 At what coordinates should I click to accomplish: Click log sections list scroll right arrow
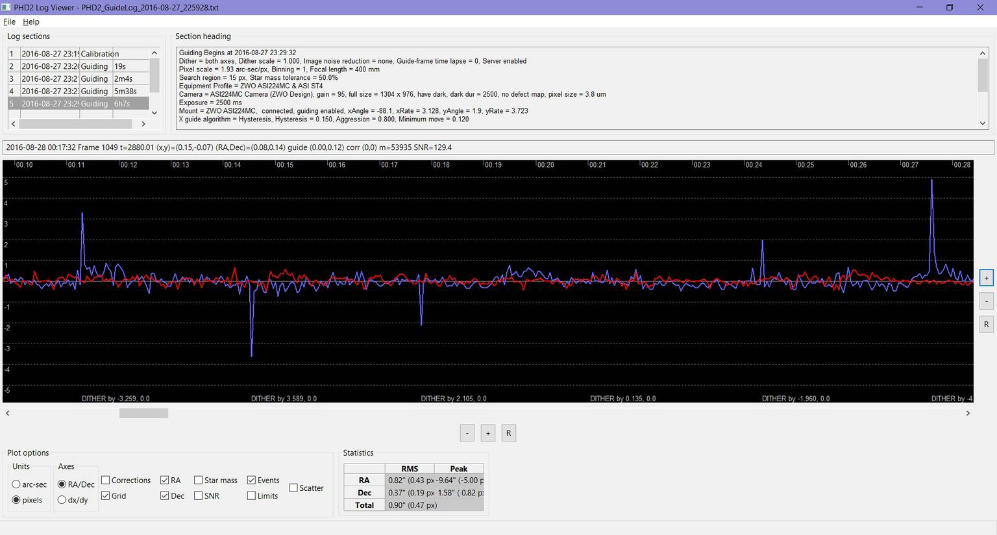[x=143, y=123]
